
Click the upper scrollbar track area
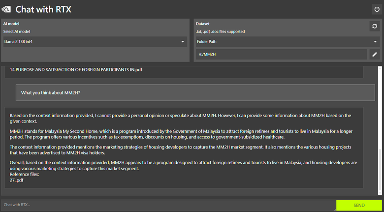click(x=380, y=107)
